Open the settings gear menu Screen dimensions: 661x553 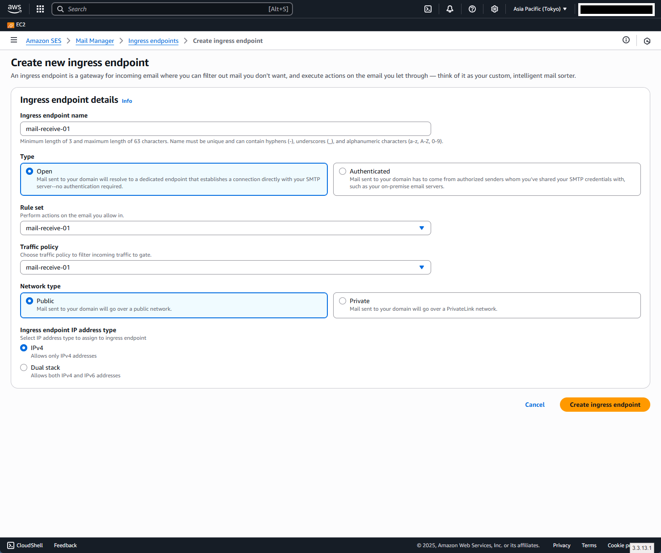(495, 9)
